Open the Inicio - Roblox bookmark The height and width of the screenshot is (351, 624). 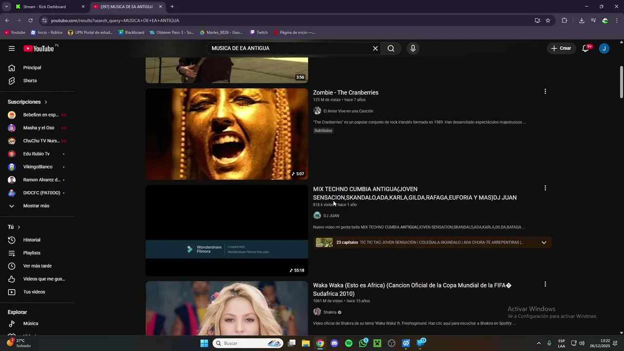click(47, 33)
